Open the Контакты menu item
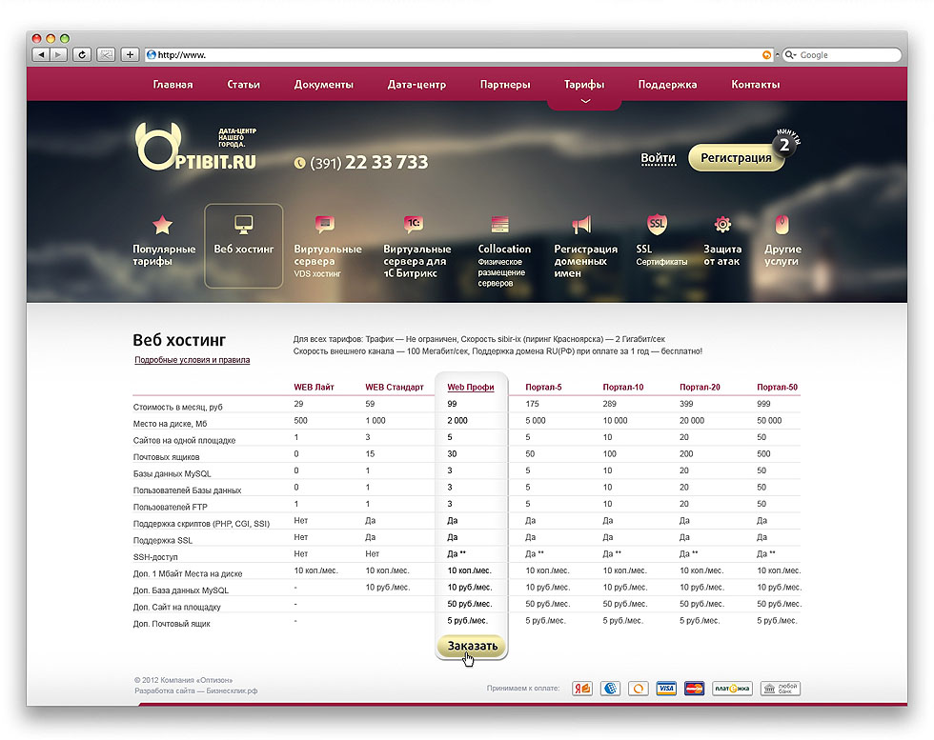 tap(755, 85)
